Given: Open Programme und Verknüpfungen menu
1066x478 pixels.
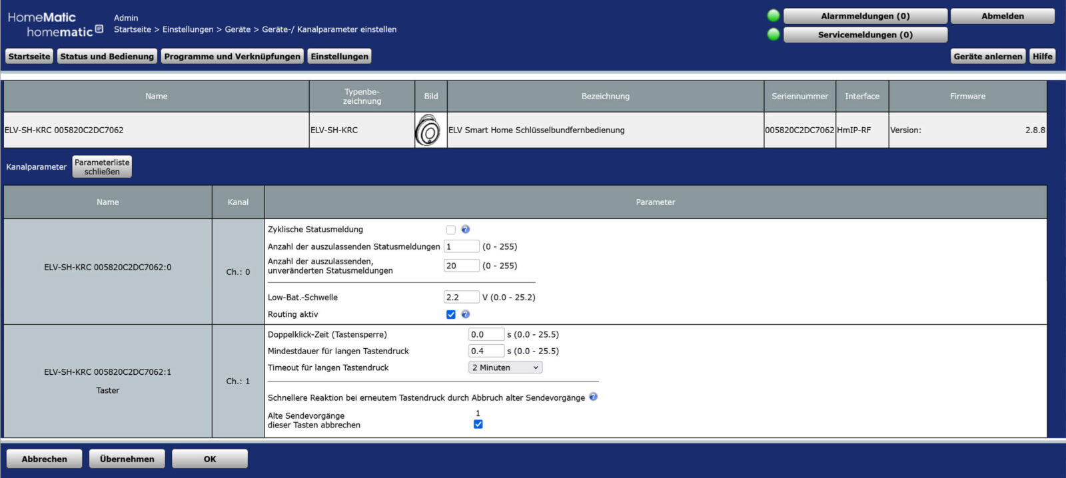Looking at the screenshot, I should pyautogui.click(x=232, y=57).
